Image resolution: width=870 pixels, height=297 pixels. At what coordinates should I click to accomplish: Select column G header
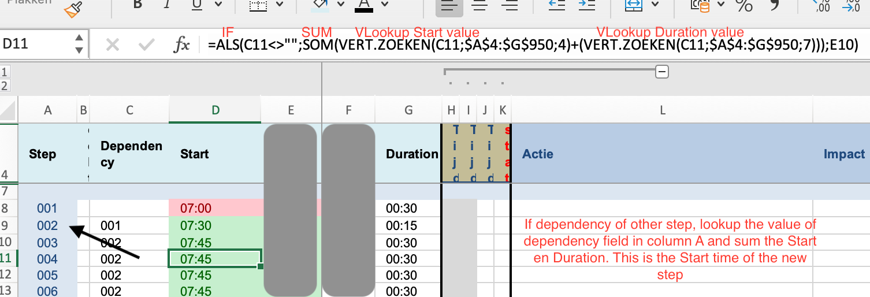[408, 110]
